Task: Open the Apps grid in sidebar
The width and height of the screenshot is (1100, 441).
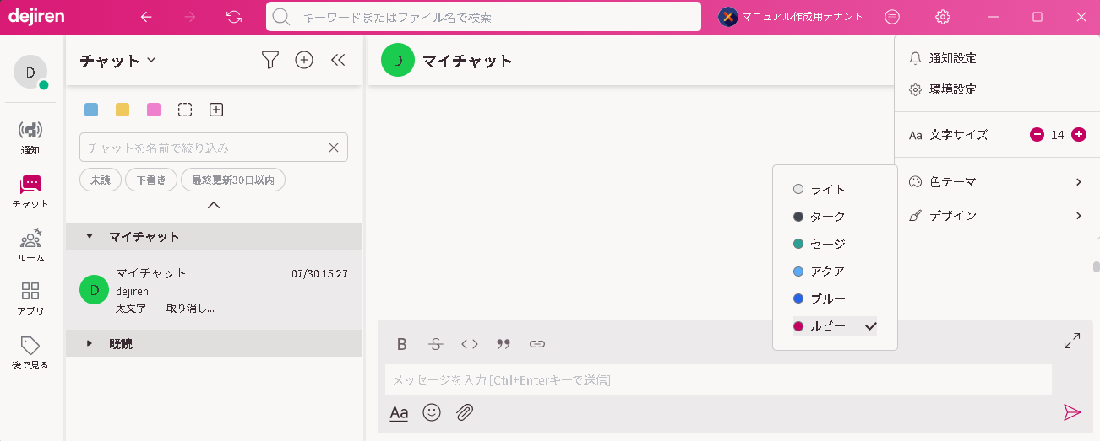Action: pyautogui.click(x=30, y=298)
